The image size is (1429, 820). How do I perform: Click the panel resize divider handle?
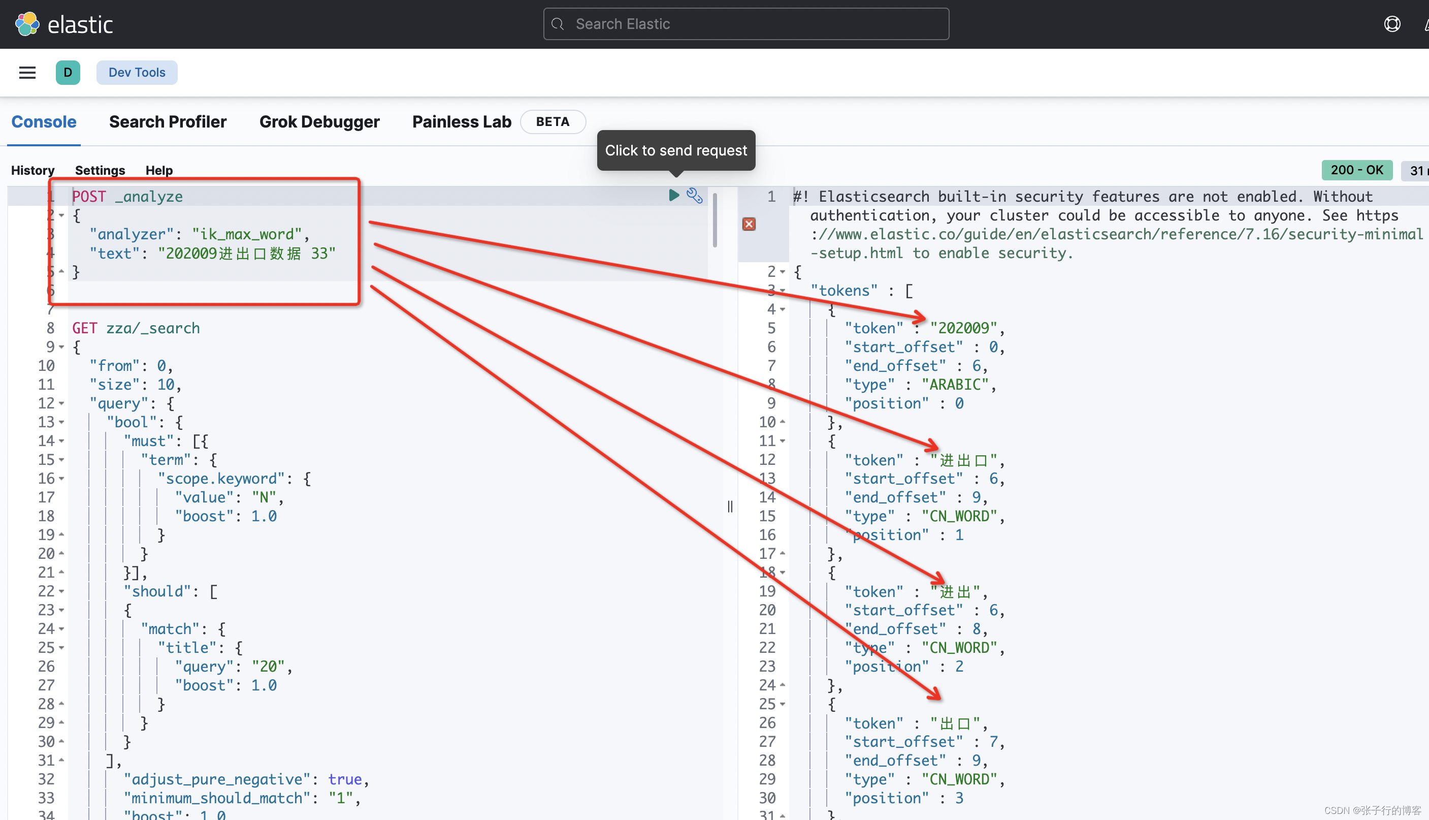730,507
